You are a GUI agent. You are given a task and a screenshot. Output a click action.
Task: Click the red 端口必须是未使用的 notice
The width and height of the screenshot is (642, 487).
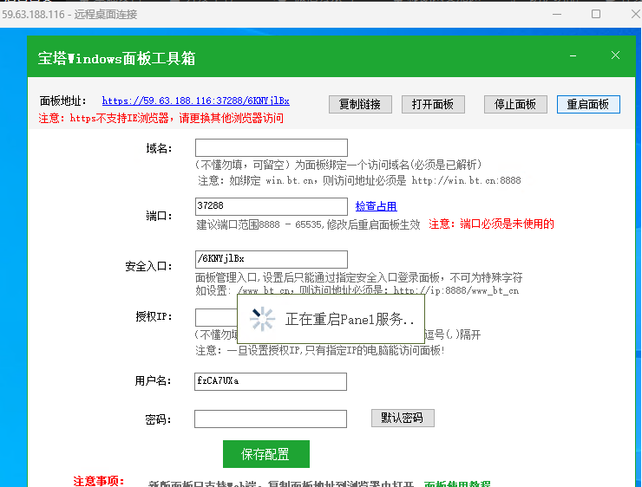pos(491,224)
